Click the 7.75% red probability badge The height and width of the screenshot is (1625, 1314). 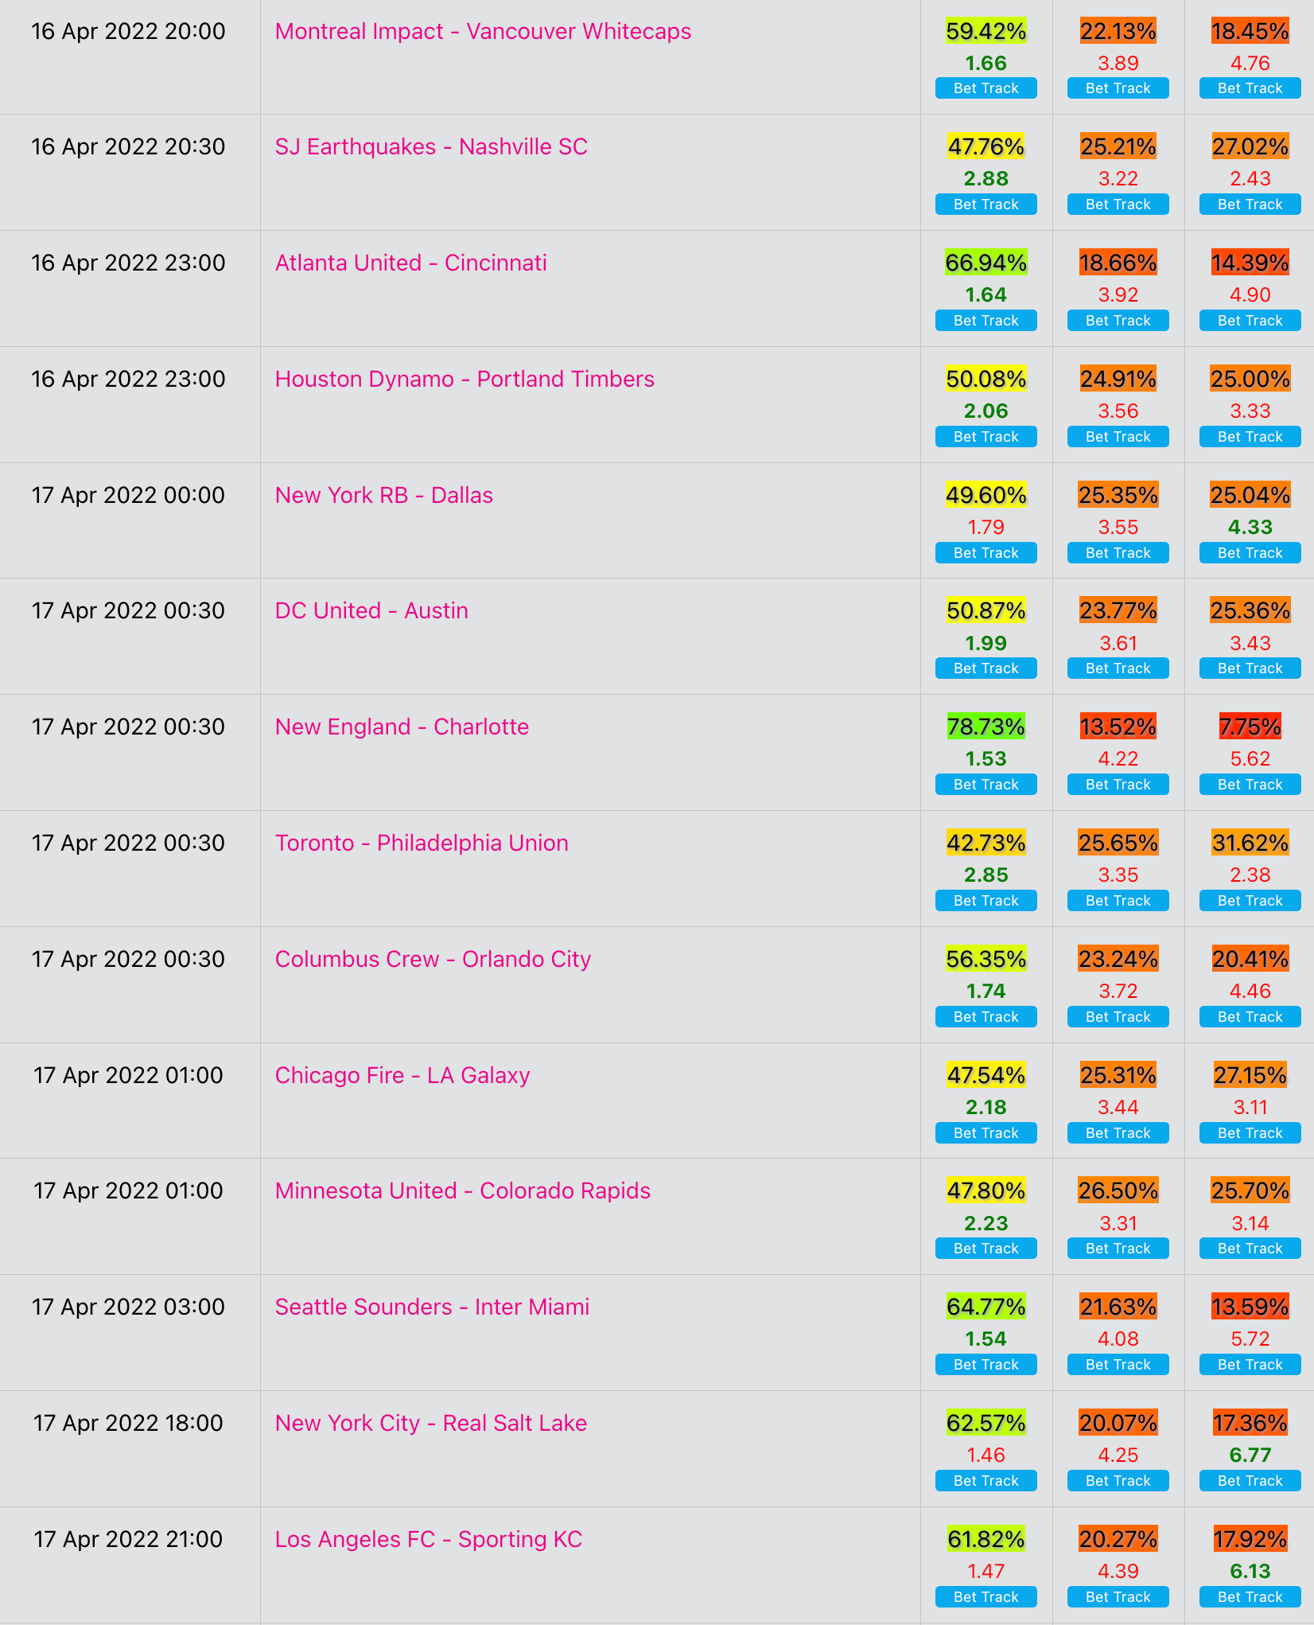point(1250,727)
